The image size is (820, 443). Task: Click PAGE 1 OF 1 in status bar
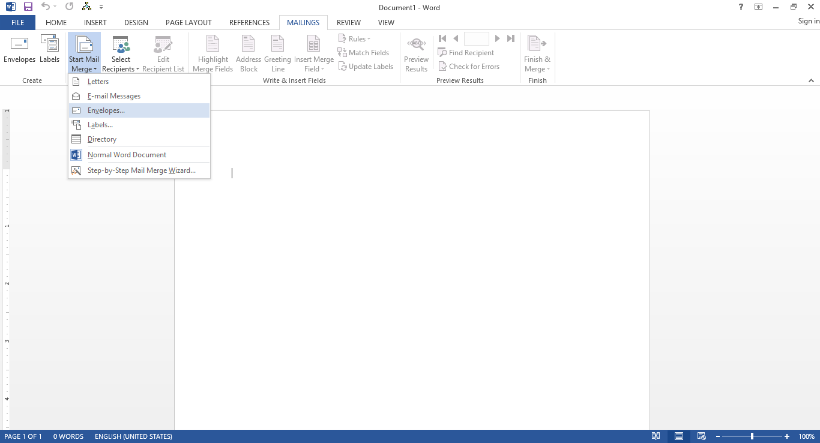[x=23, y=436]
